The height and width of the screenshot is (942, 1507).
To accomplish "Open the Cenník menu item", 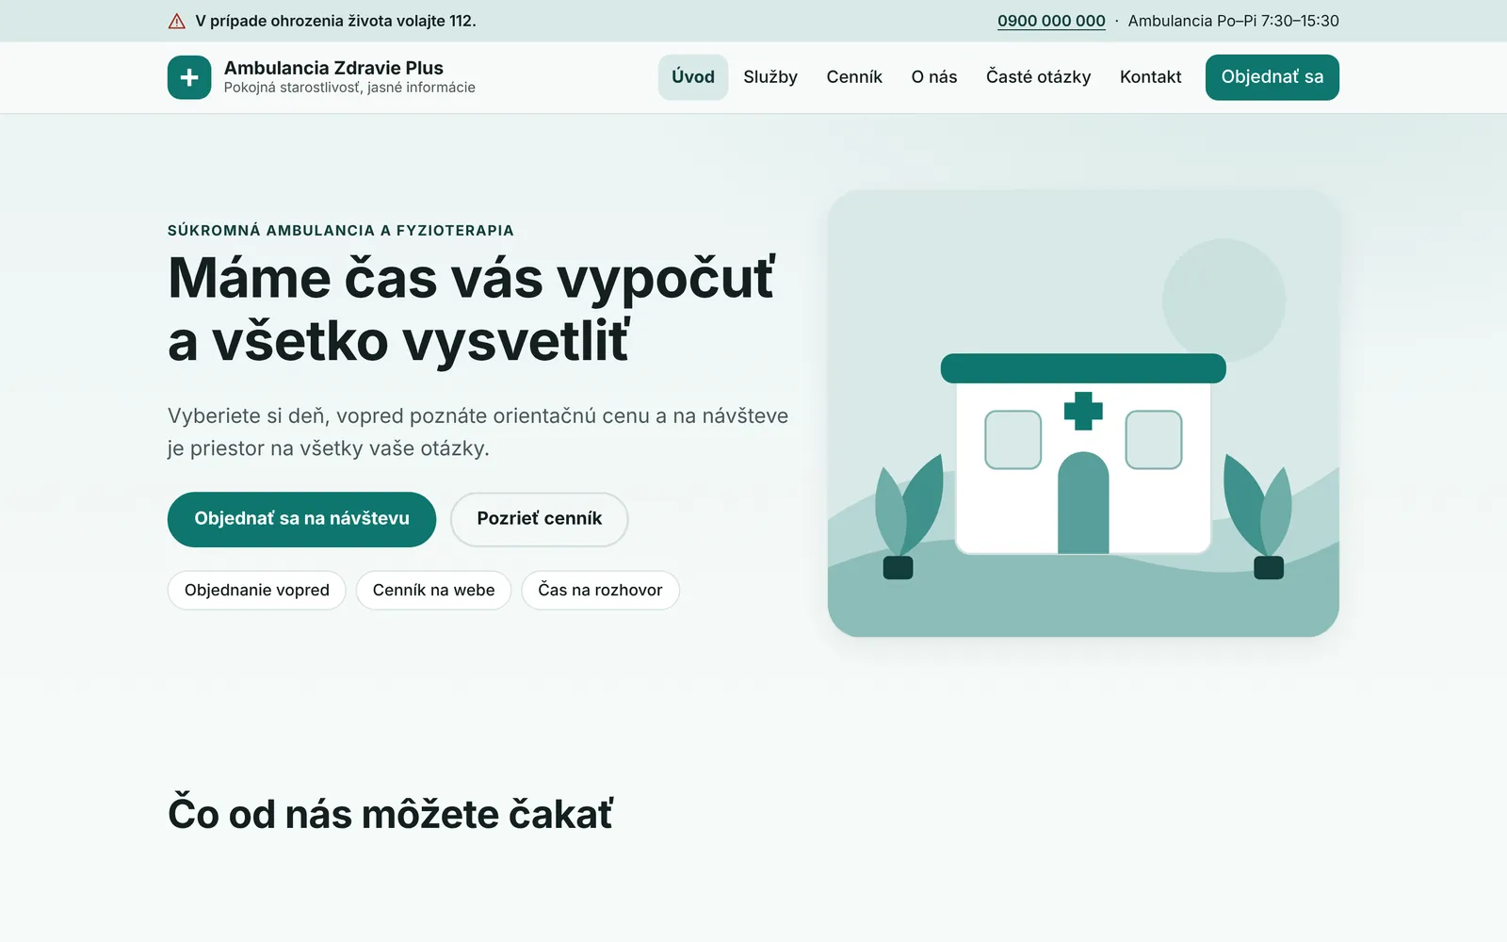I will point(854,77).
